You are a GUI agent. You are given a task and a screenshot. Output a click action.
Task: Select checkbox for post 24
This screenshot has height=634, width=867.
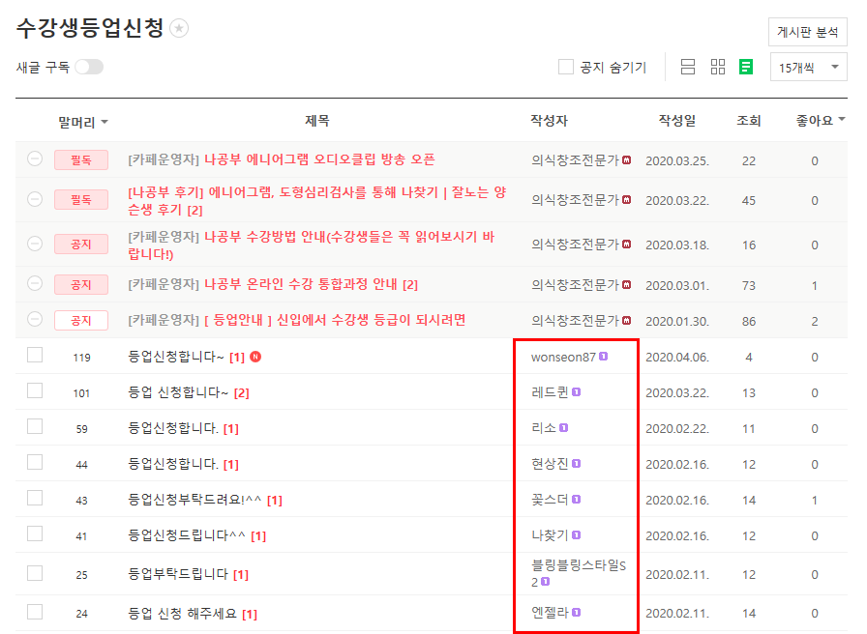click(x=35, y=612)
